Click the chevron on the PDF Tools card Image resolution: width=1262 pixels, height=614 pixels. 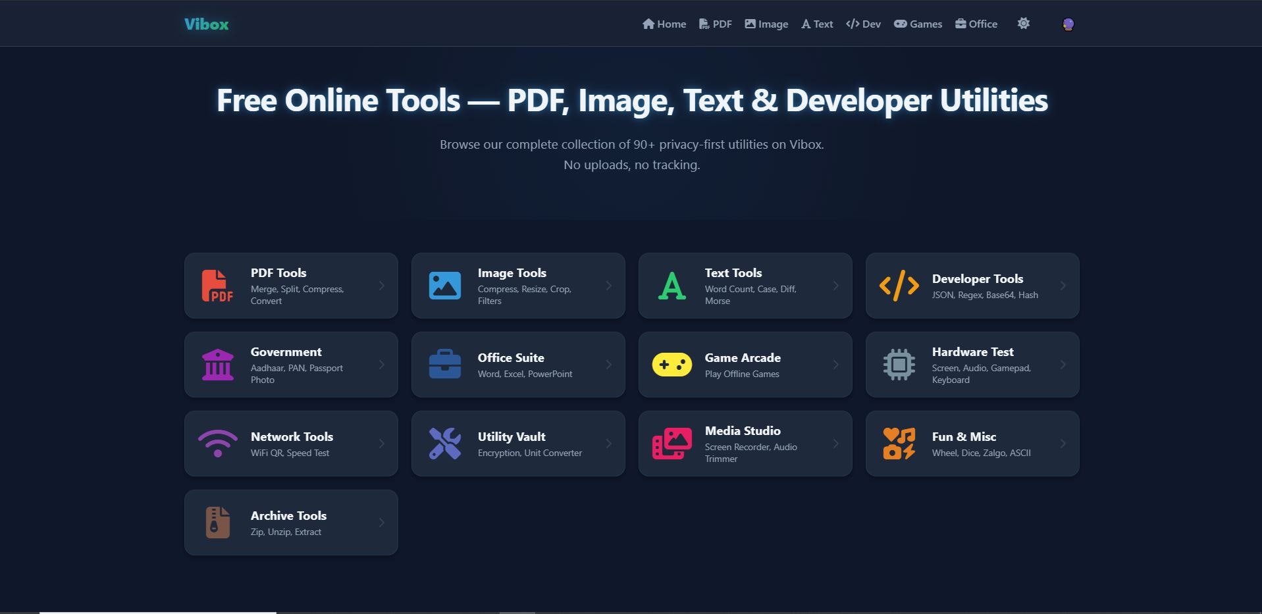(382, 286)
